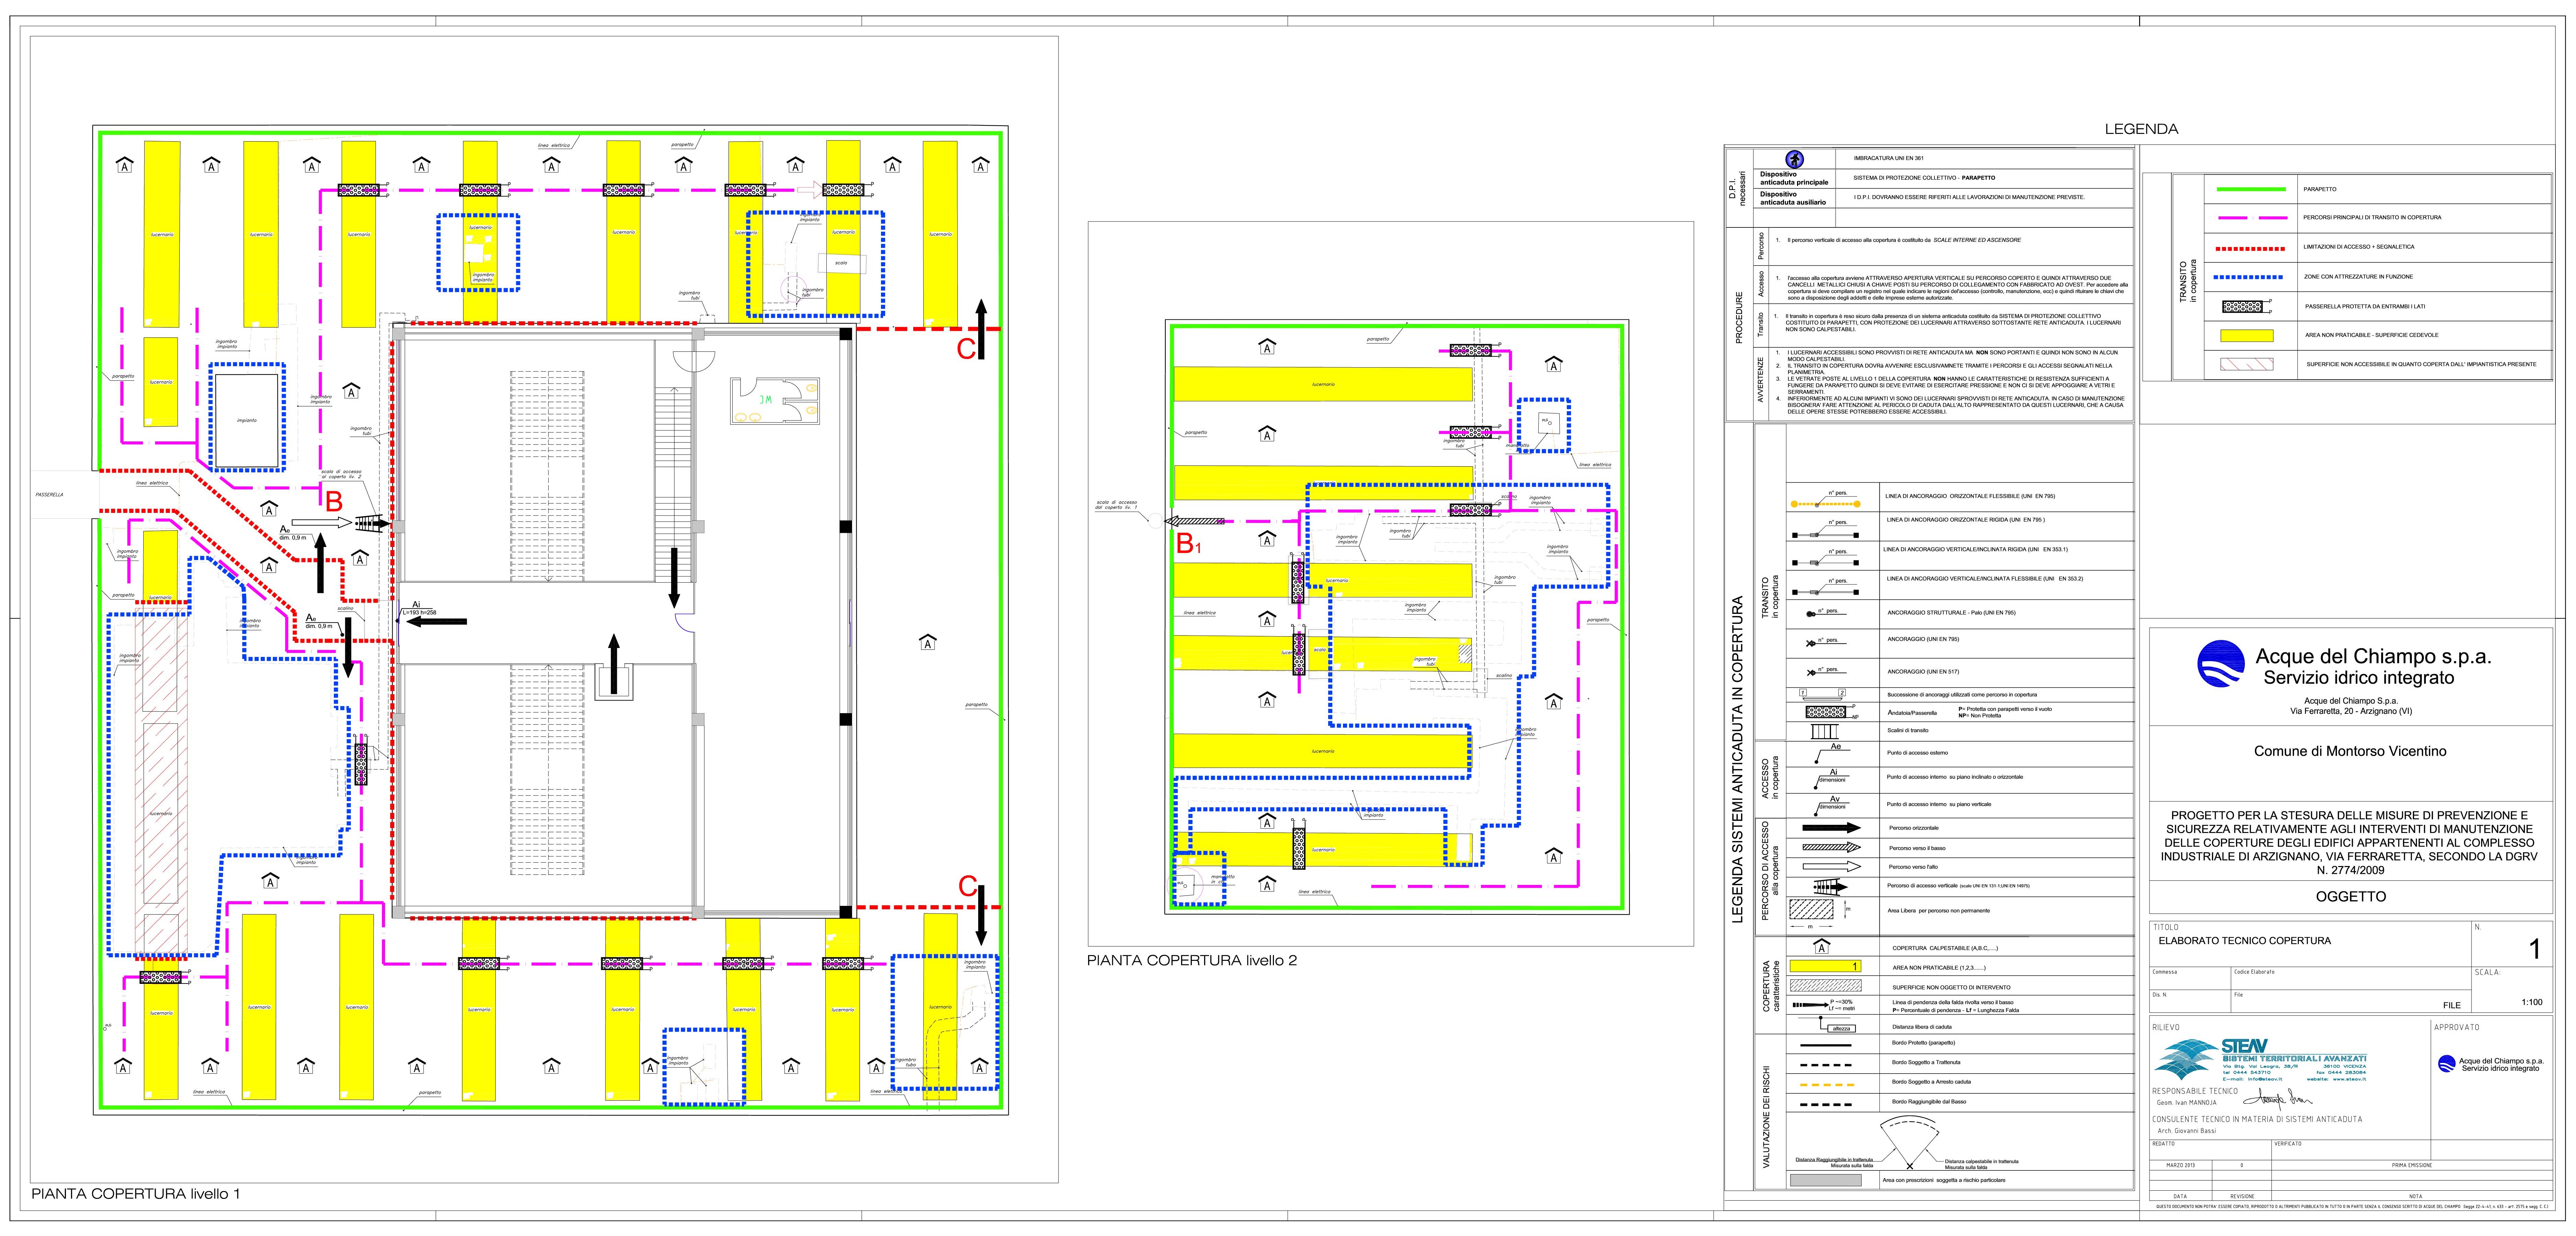Click the red letter B on level 1 plan

[x=334, y=501]
